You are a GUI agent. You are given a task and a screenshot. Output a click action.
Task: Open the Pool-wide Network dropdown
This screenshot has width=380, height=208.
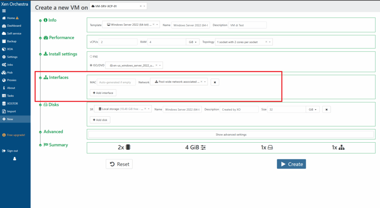179,82
